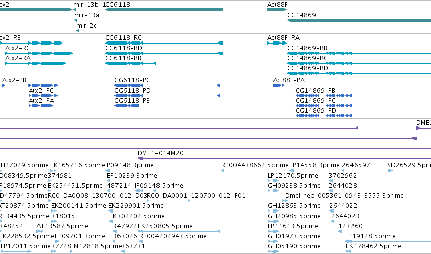The height and width of the screenshot is (254, 431).
Task: Select the CG6118 gene span bar
Action: click(x=164, y=10)
